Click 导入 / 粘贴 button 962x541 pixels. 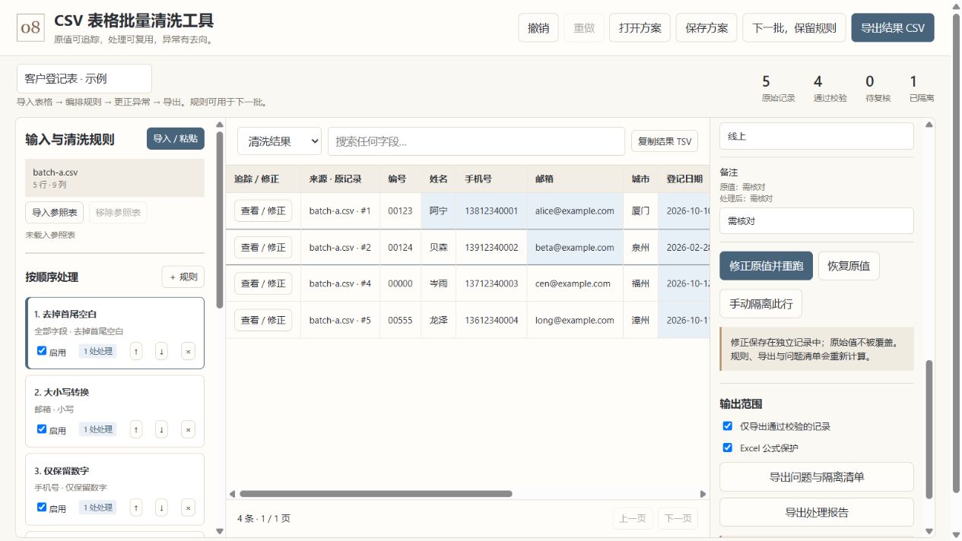pos(176,139)
